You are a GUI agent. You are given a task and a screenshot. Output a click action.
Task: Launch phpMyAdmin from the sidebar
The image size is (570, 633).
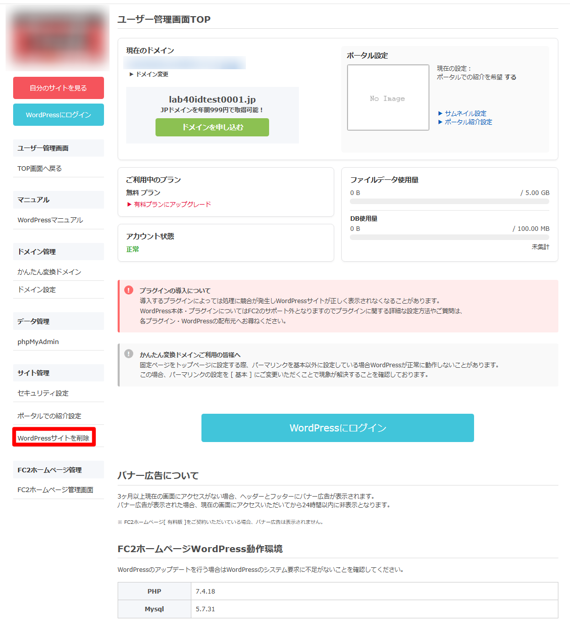(38, 342)
